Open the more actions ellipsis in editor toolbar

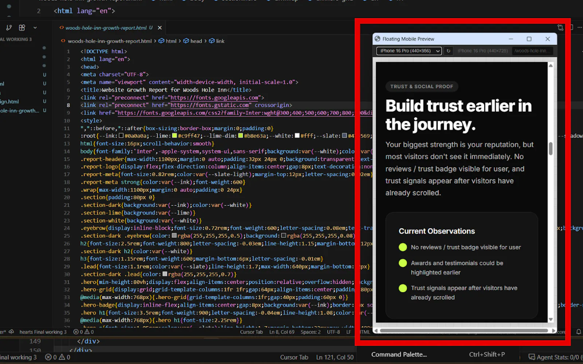579,28
